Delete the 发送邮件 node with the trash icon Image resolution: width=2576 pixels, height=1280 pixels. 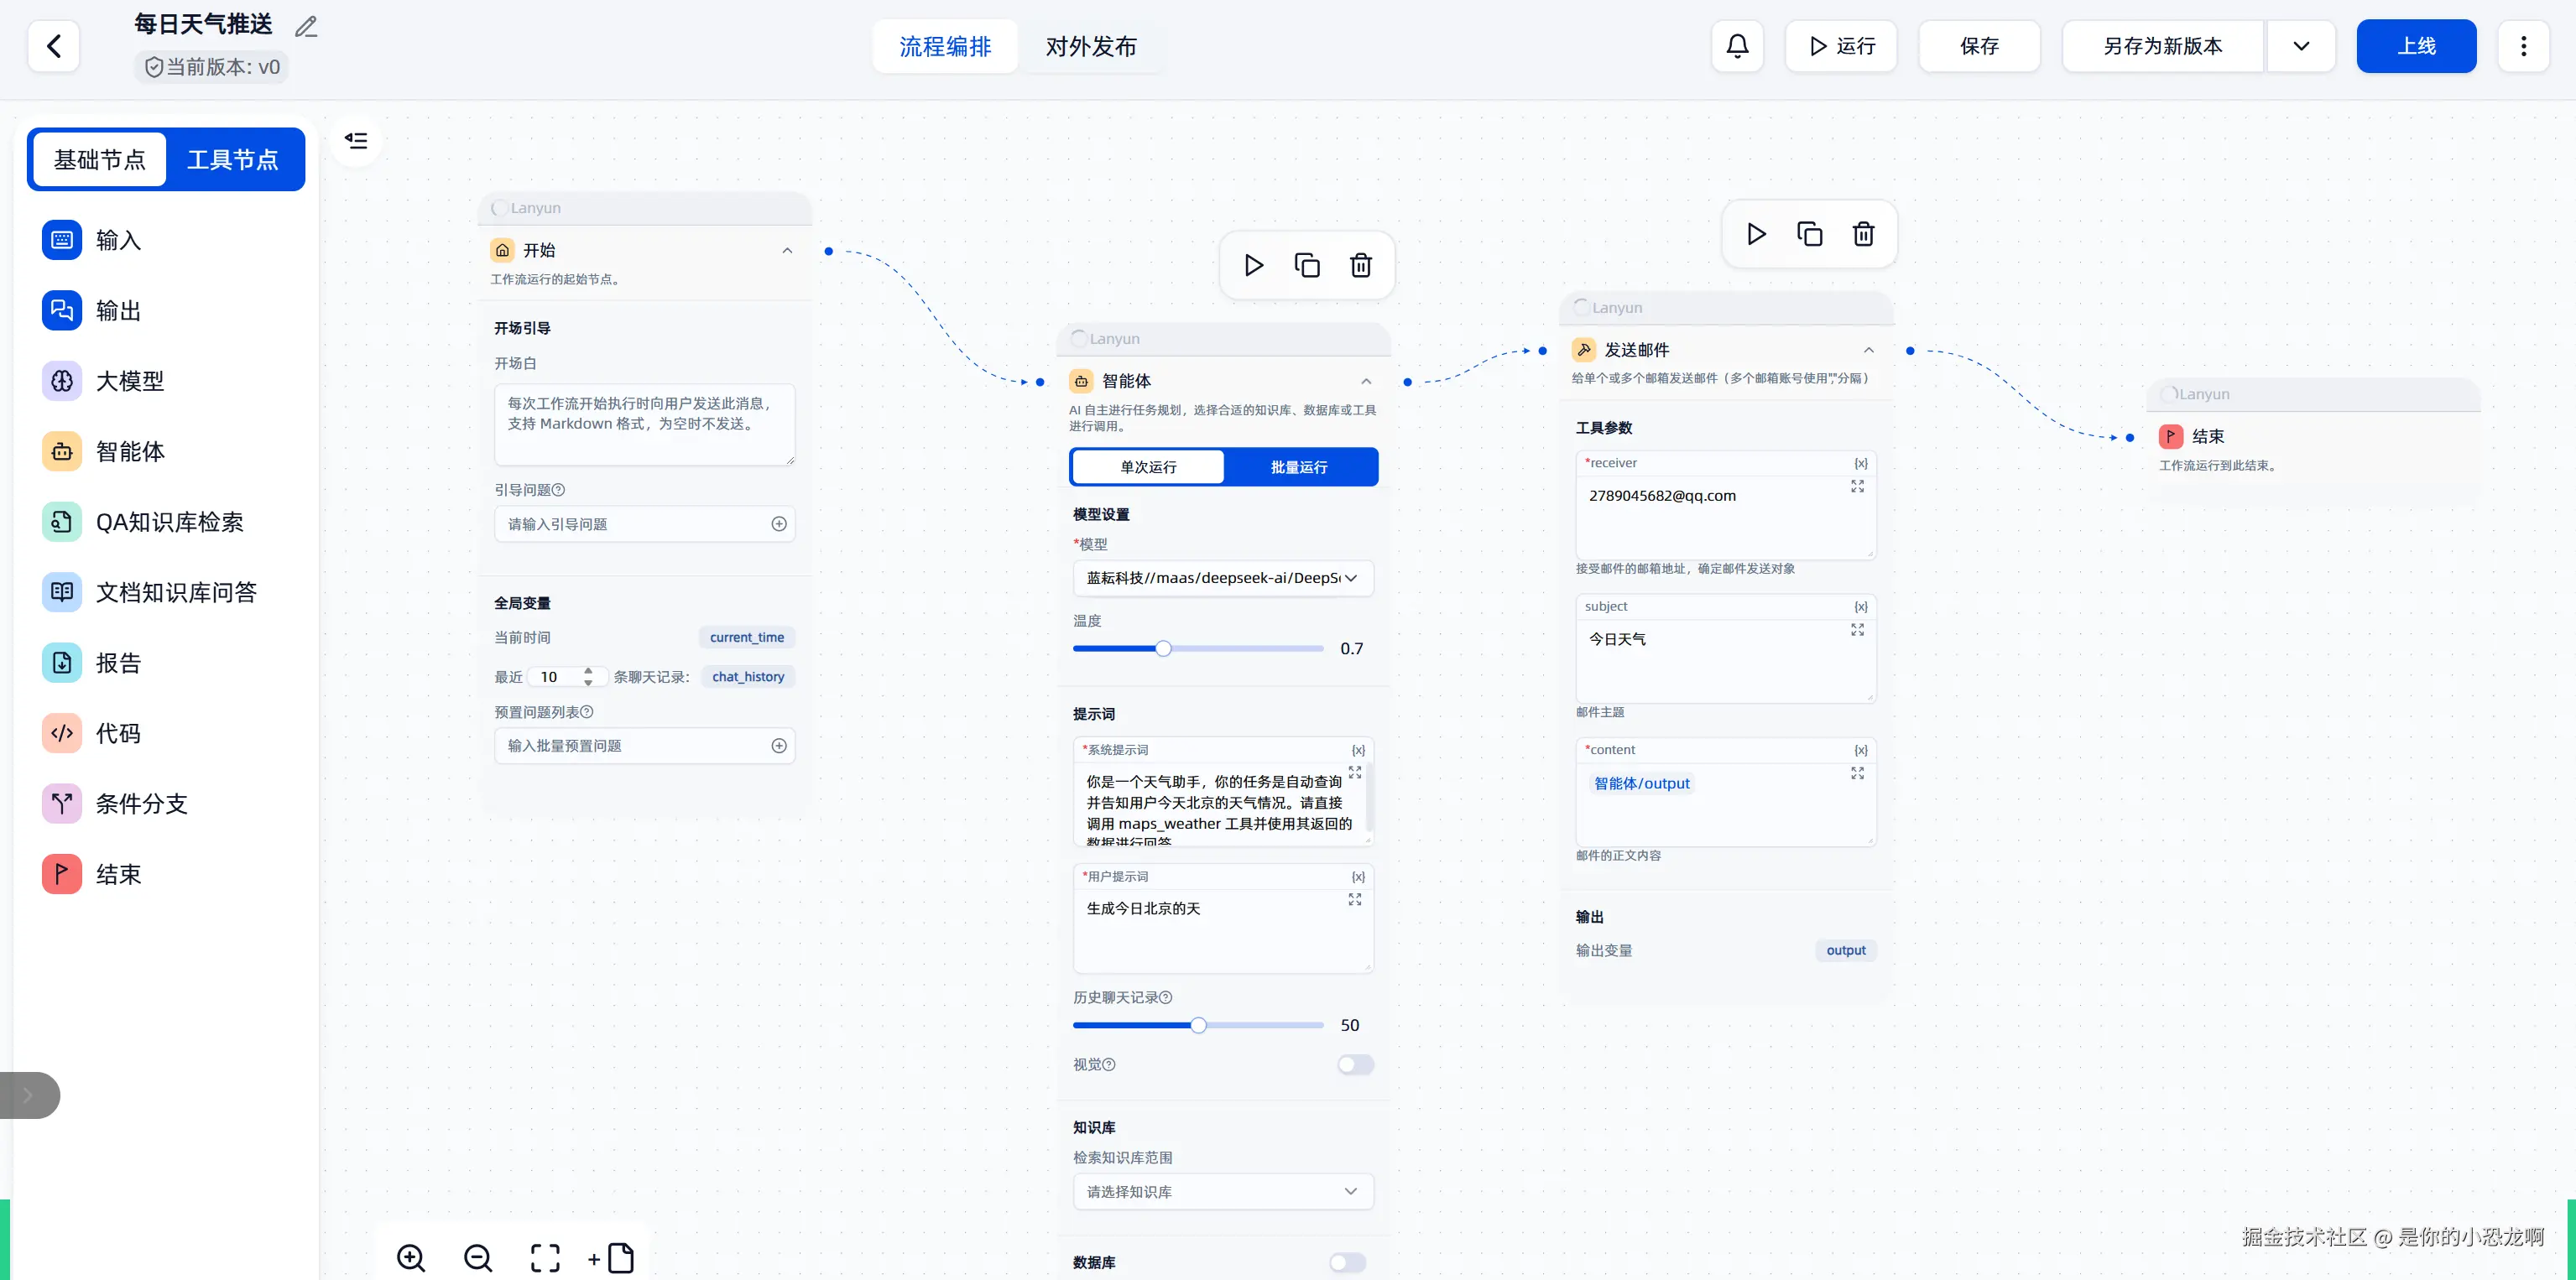(1863, 234)
